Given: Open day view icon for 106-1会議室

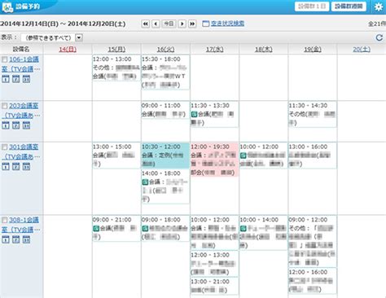Looking at the screenshot, I should click(6, 79).
